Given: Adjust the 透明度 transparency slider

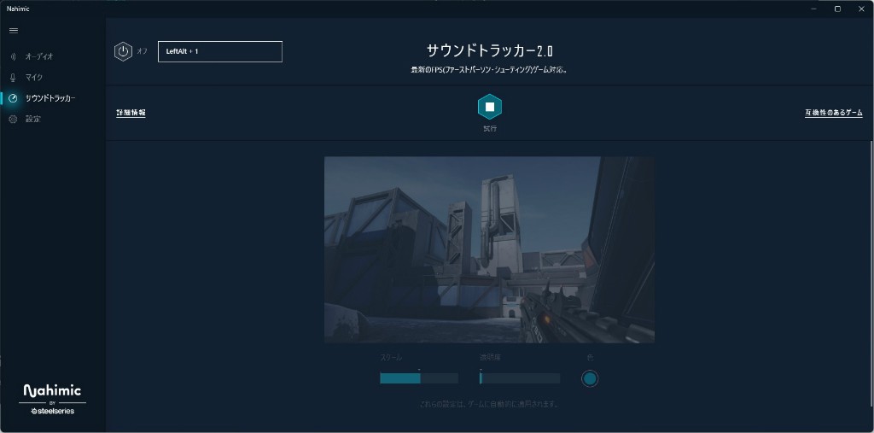Looking at the screenshot, I should (x=520, y=378).
